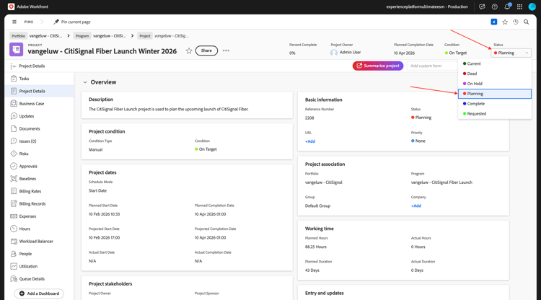Toggle the favorites star in top toolbar
Screen dimensions: 541x300
point(505,22)
